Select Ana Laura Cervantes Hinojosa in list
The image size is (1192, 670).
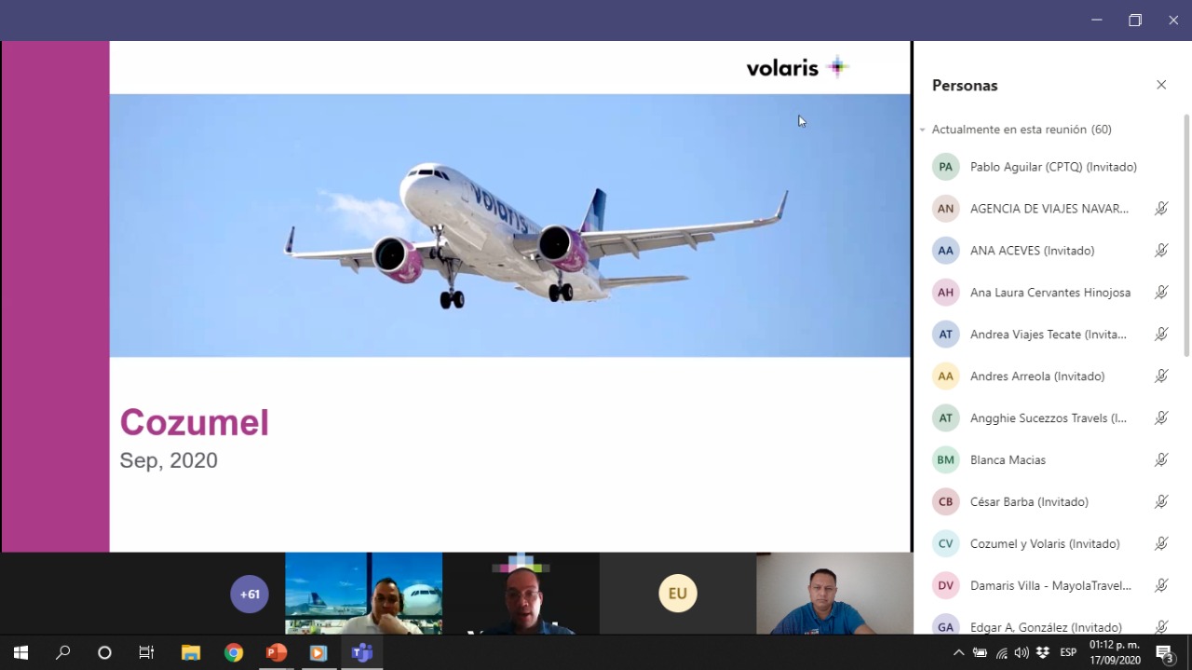coord(1050,293)
